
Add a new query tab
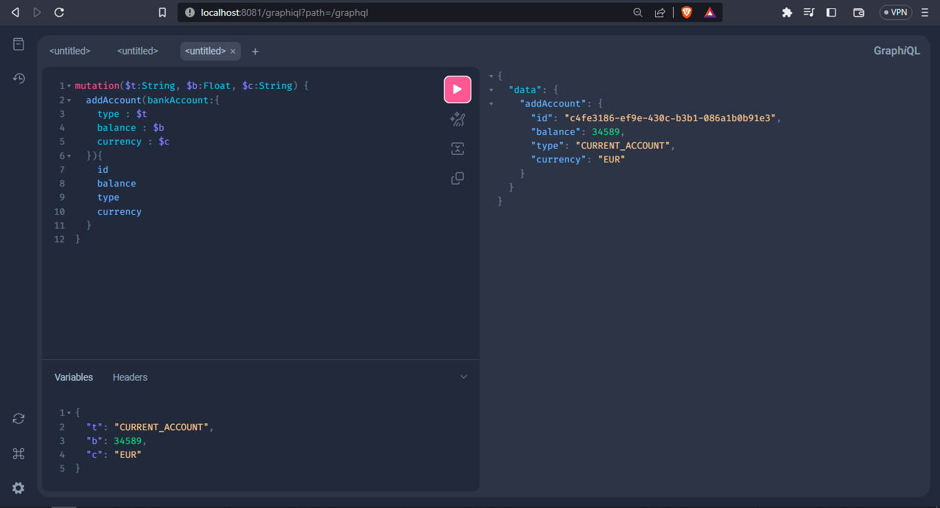pos(255,51)
